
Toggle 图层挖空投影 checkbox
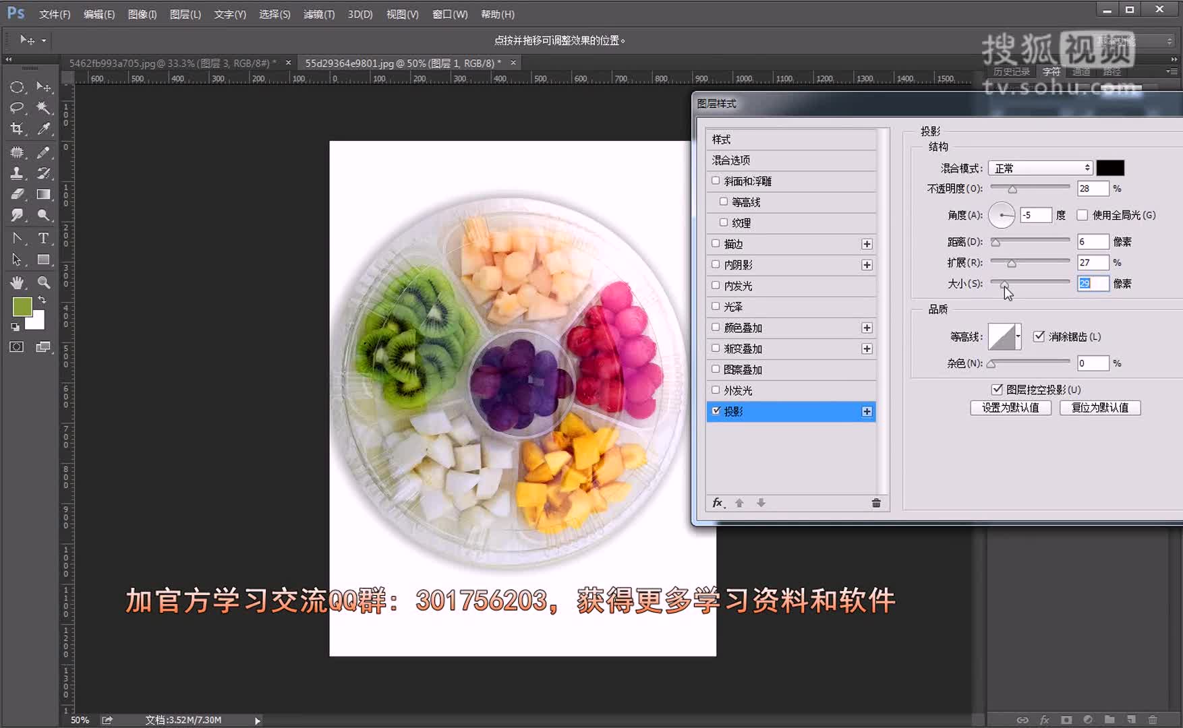(x=997, y=390)
